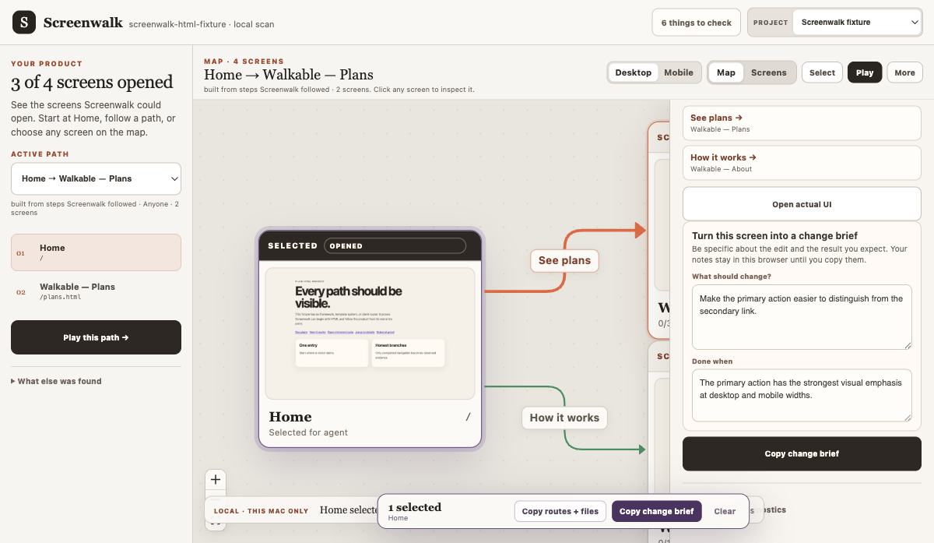
Task: Open the 6 things to check button
Action: (x=696, y=23)
